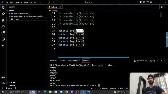This screenshot has width=168, height=94.
Task: Open the overflow menu ellipsis after Run
Action: click(41, 2)
